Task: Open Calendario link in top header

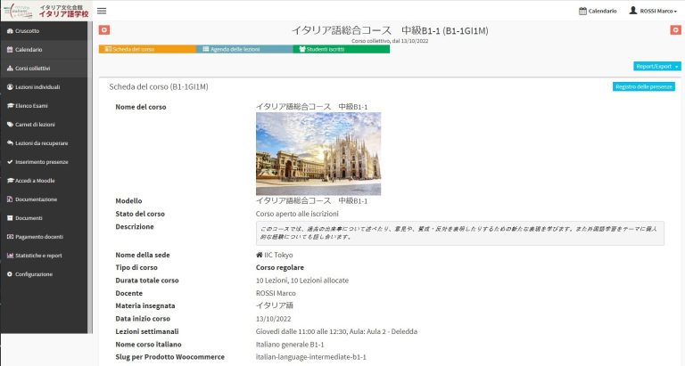Action: (598, 11)
